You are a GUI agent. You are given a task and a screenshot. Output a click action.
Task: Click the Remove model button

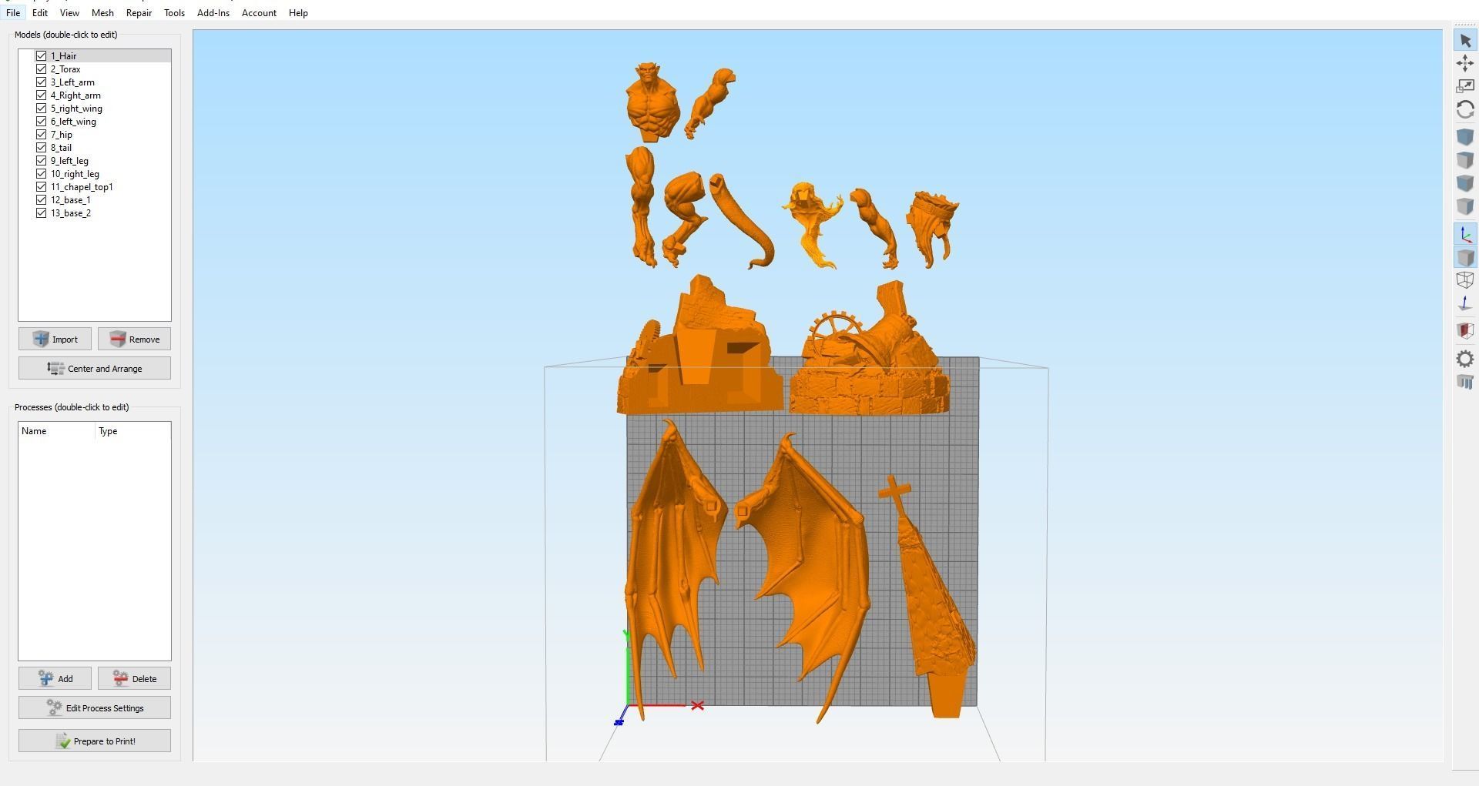(x=134, y=339)
